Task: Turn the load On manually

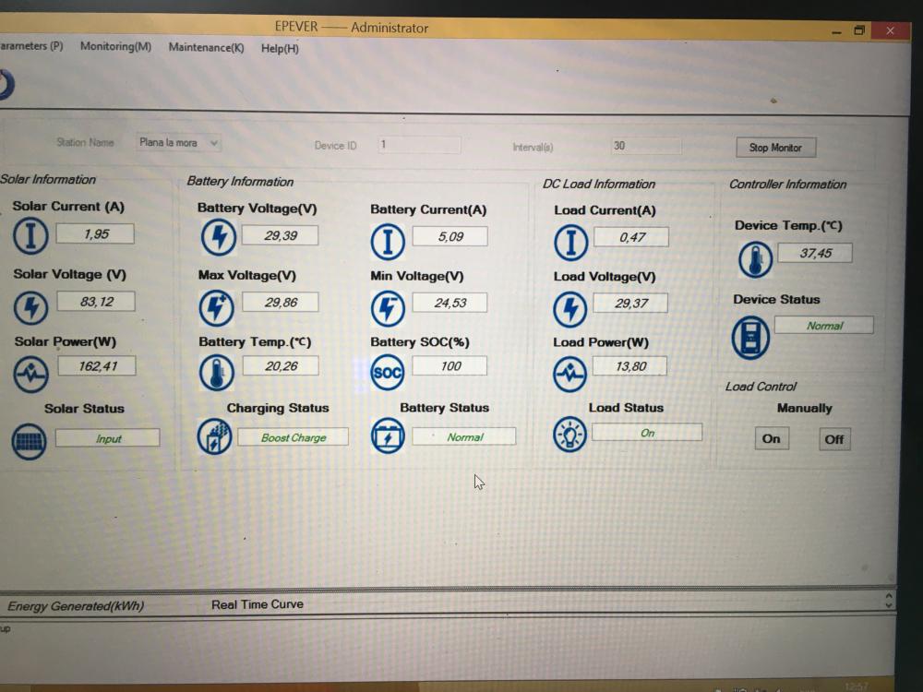Action: click(771, 438)
